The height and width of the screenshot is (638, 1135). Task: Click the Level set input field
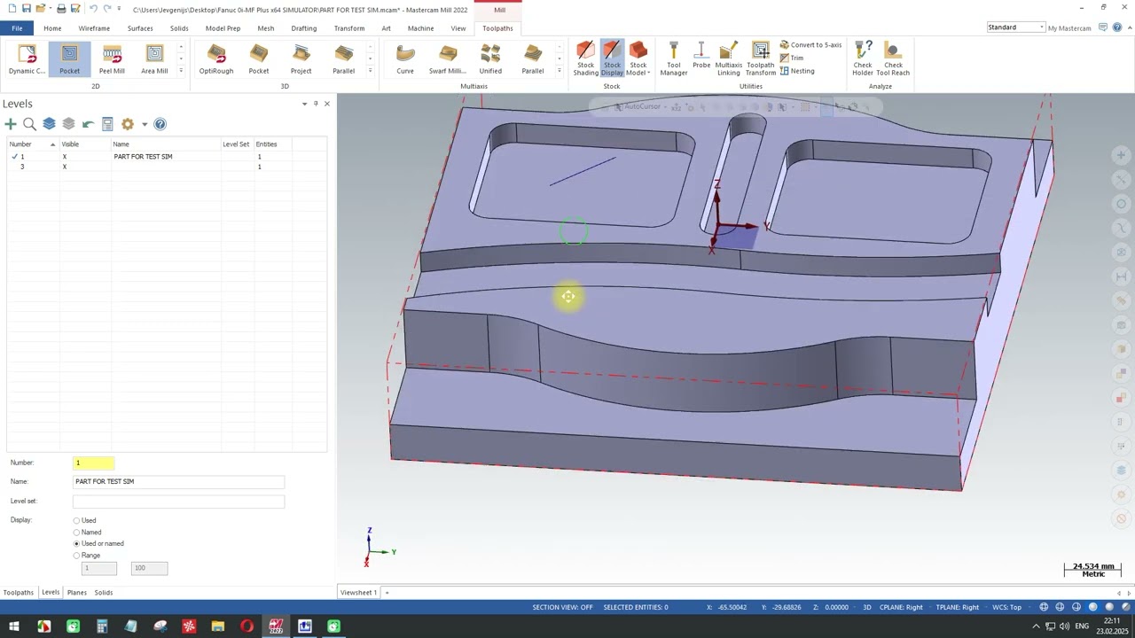tap(178, 502)
